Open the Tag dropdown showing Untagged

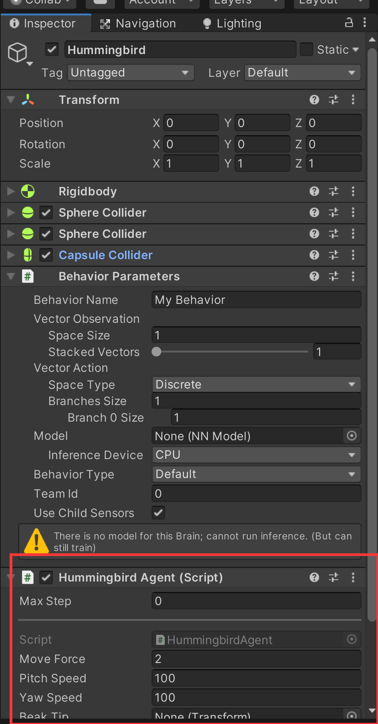pyautogui.click(x=131, y=72)
